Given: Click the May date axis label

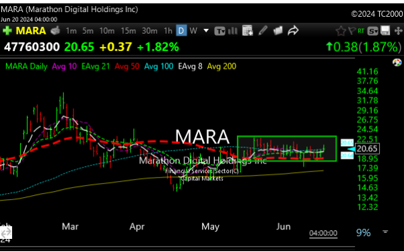Looking at the screenshot, I should pos(211,227).
